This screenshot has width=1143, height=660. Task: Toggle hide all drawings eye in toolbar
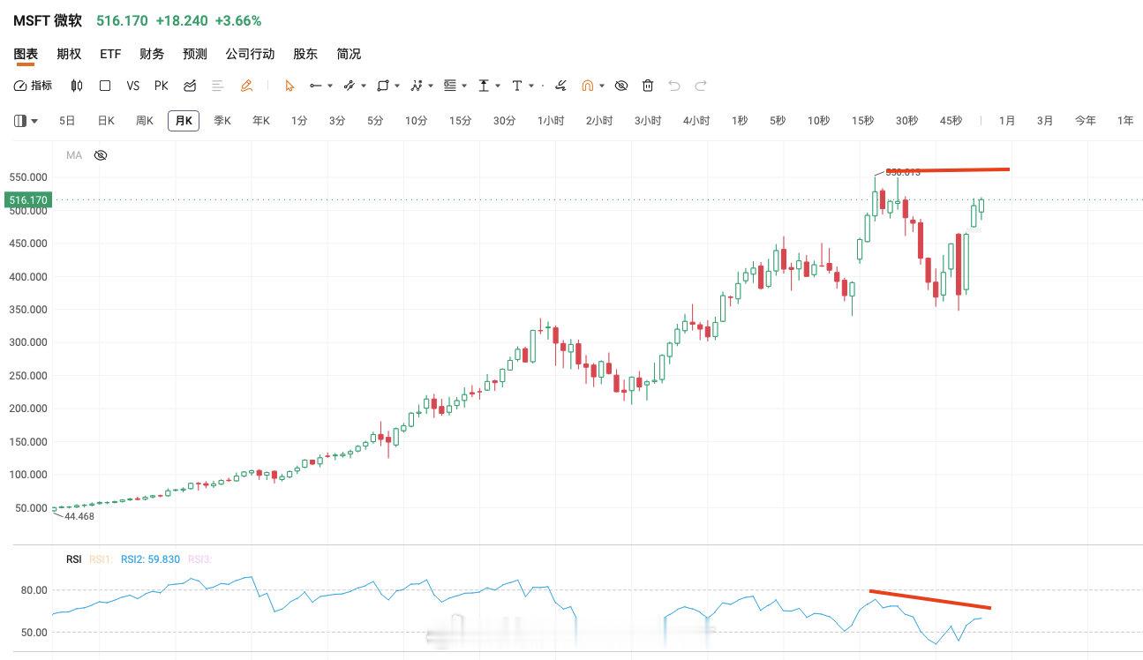(x=621, y=86)
